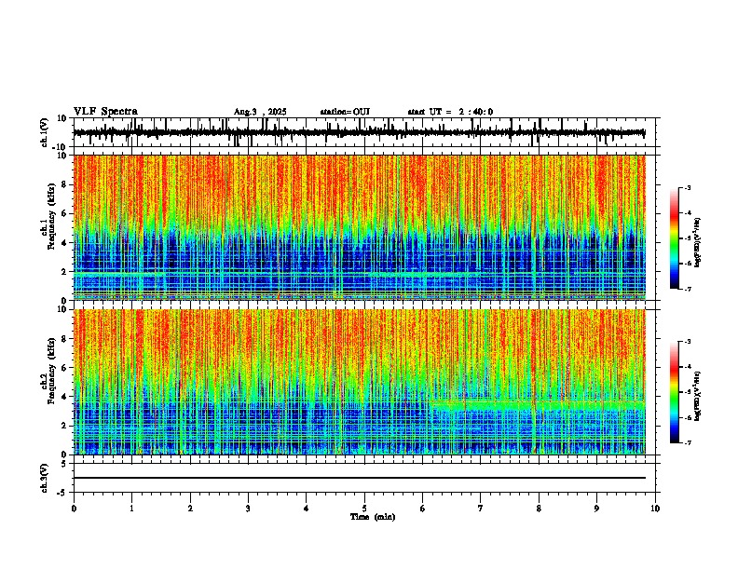The image size is (738, 570).
Task: Click the "-3" label on lower color bar
Action: click(688, 342)
